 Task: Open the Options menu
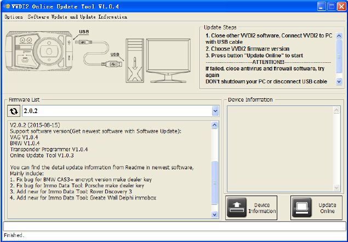click(x=13, y=17)
